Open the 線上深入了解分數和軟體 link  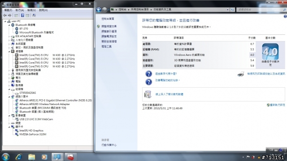(x=169, y=94)
